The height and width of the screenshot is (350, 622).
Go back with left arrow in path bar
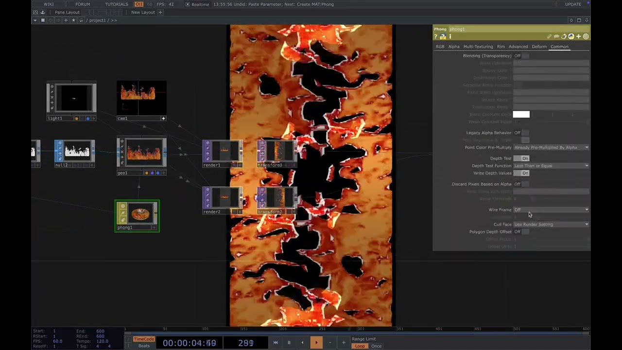click(x=51, y=20)
